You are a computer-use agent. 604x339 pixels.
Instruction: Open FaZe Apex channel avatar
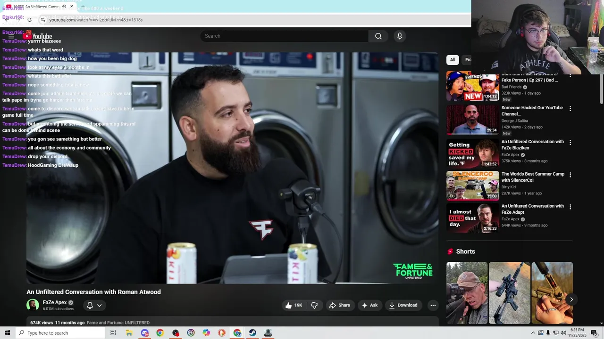point(33,305)
